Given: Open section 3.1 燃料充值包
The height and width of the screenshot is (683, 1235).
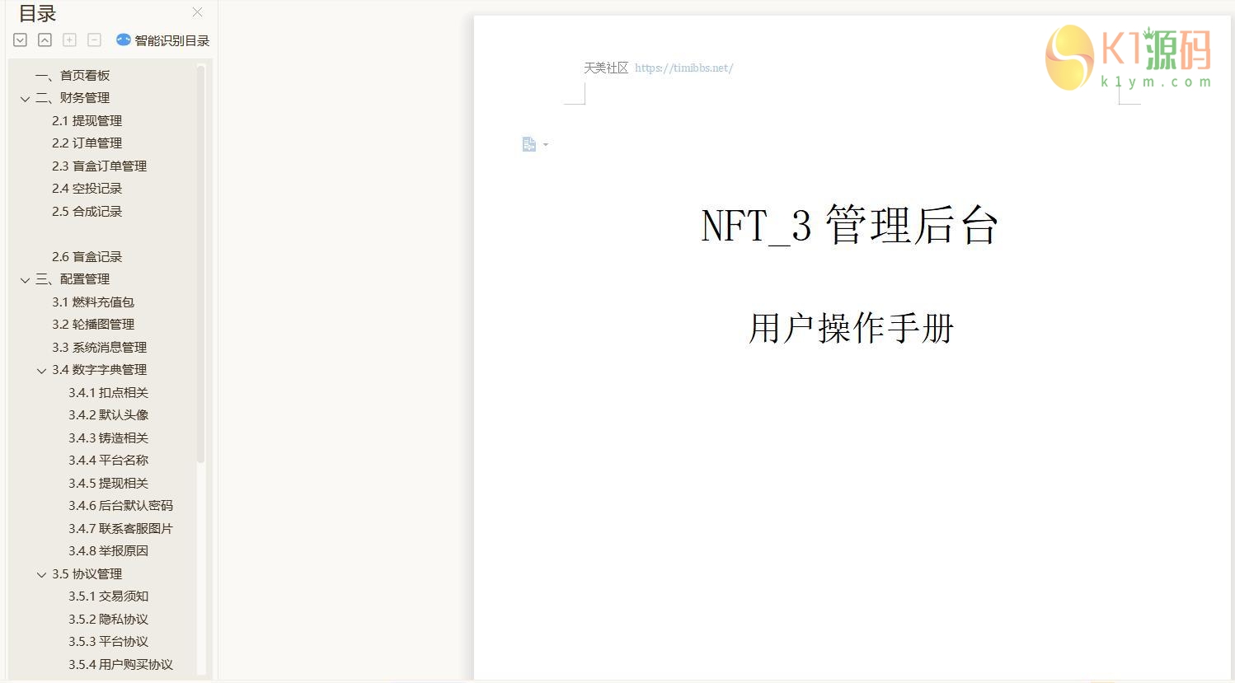Looking at the screenshot, I should point(93,302).
